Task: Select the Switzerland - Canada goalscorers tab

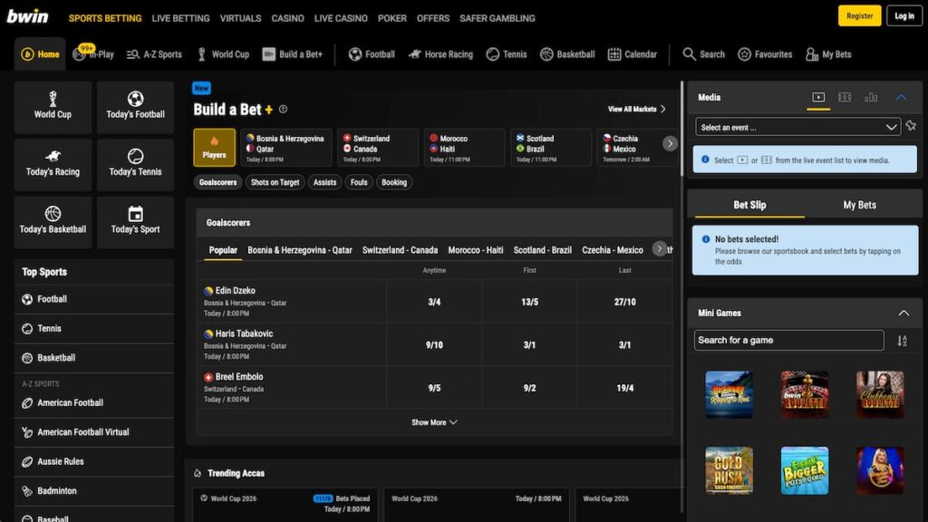Action: [400, 250]
